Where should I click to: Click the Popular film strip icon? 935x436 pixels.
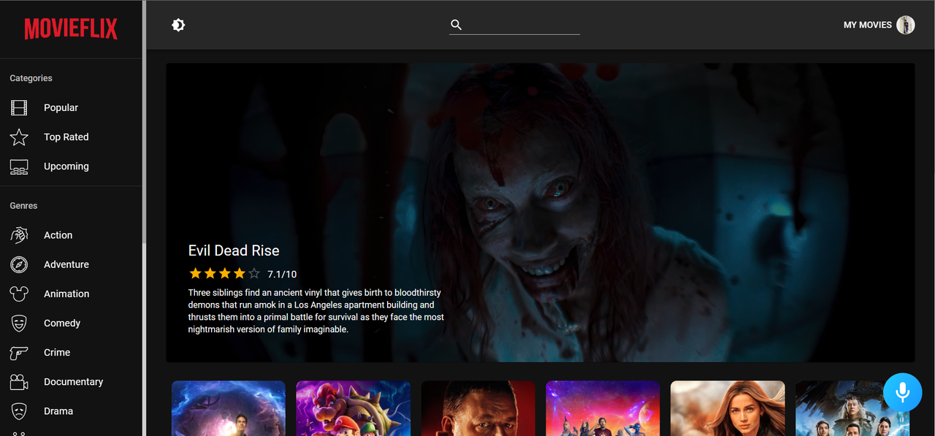click(x=19, y=107)
